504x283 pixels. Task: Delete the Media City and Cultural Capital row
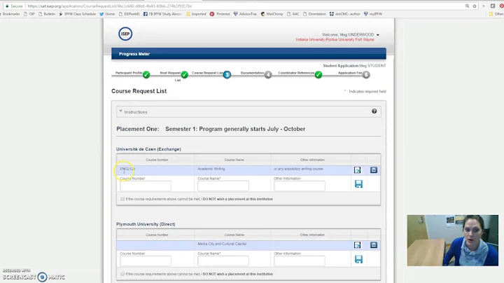point(374,245)
